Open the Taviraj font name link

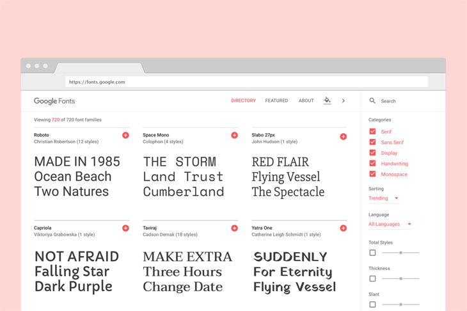150,228
